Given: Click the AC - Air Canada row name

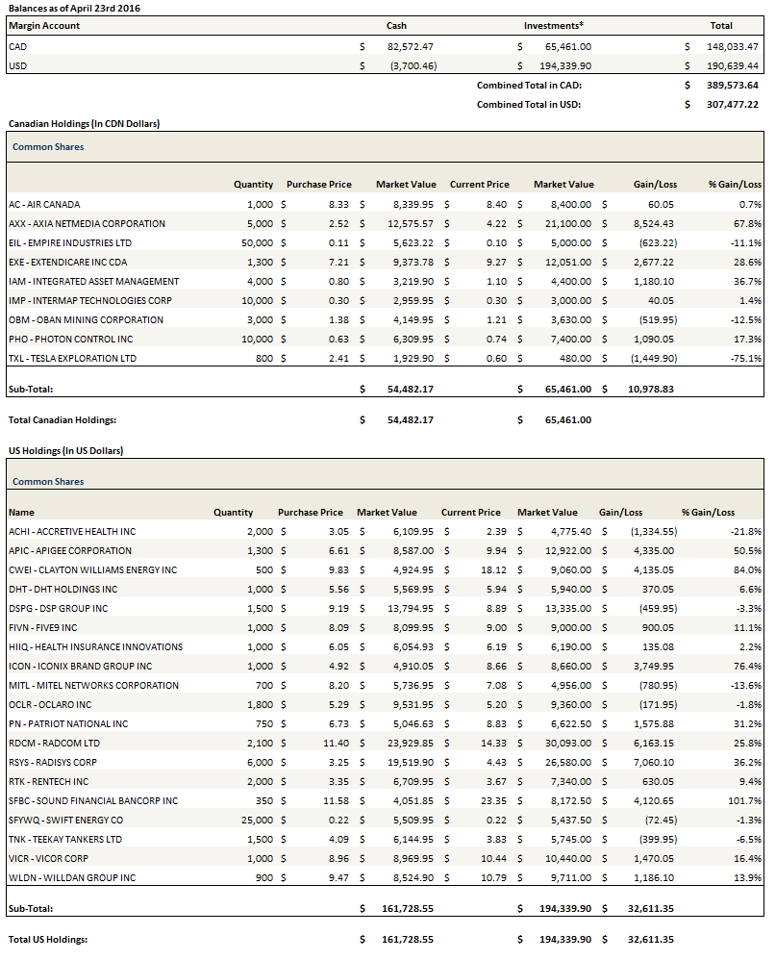Looking at the screenshot, I should 44,204.
